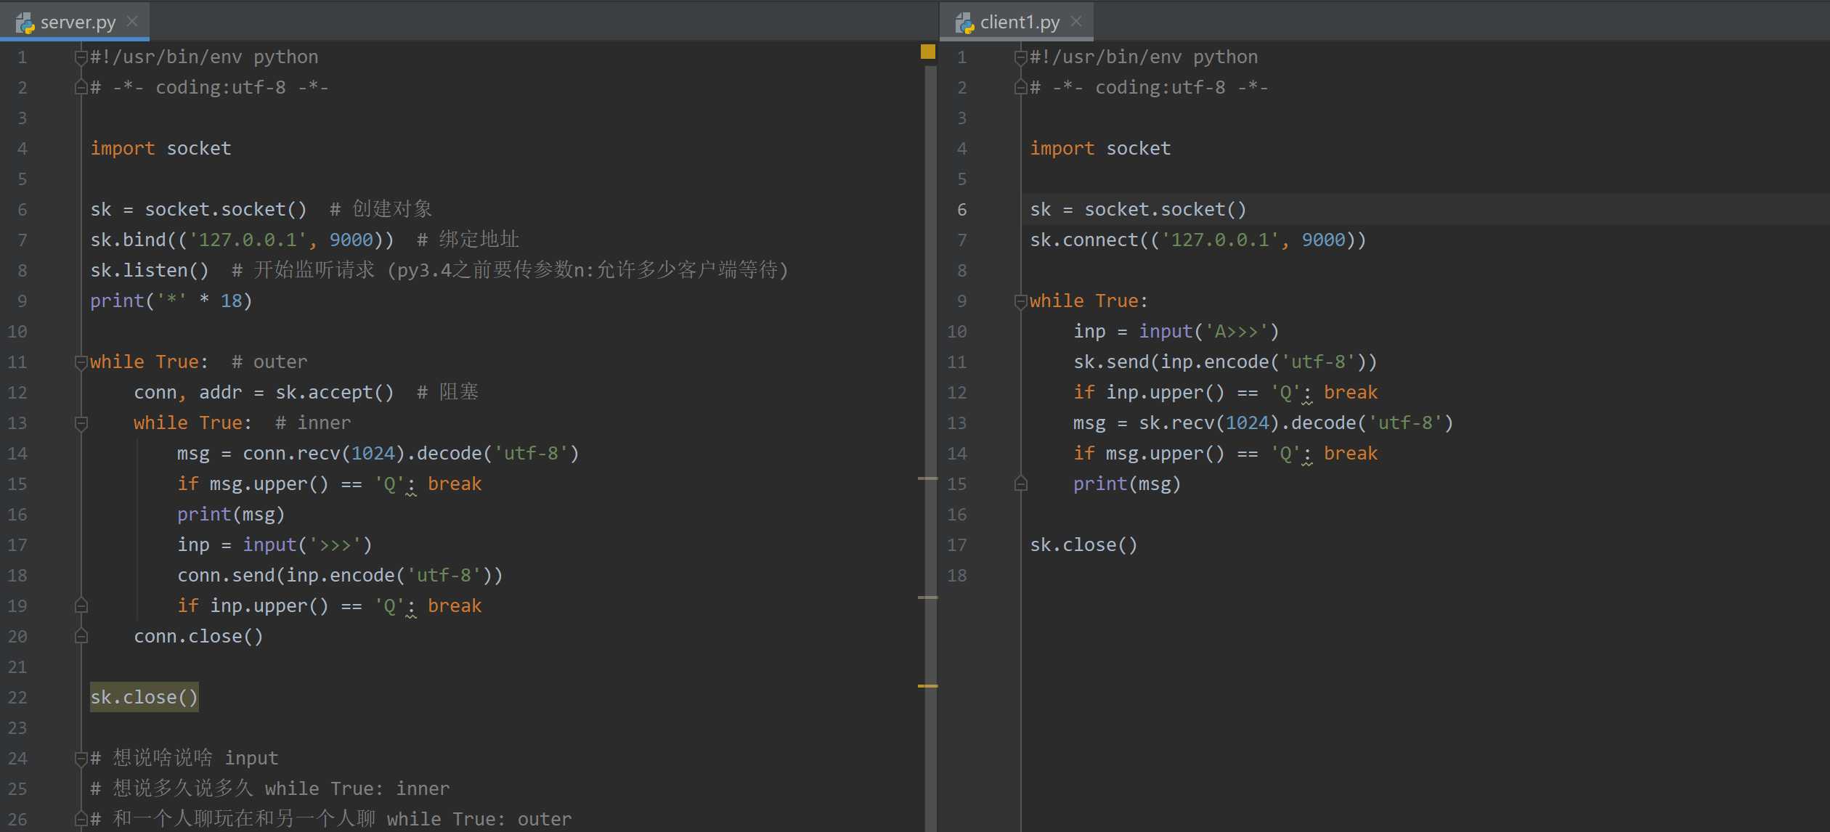
Task: Click inp = input('>>>') in server.py
Action: point(274,545)
